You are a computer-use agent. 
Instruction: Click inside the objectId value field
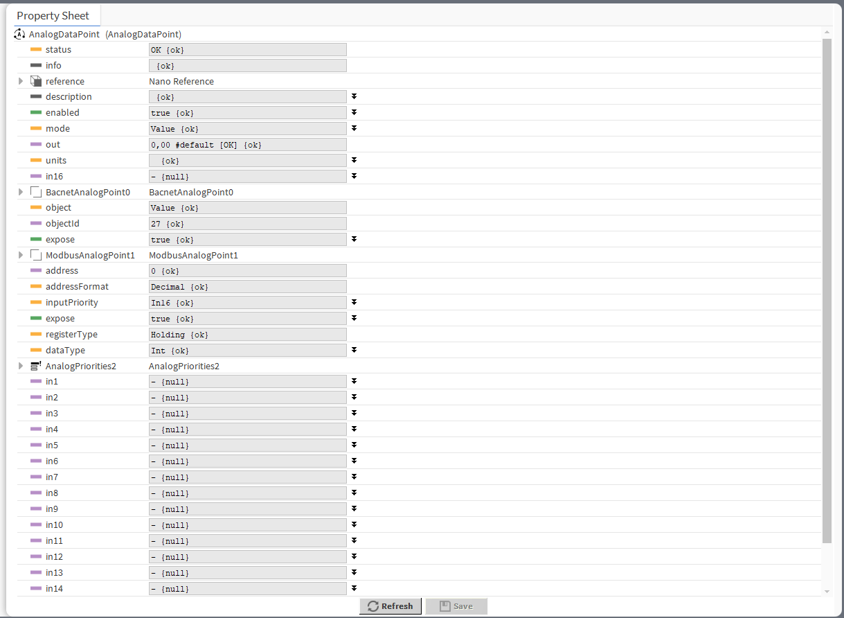[x=247, y=223]
